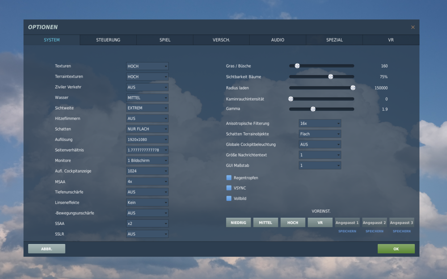Screen dimensions: 447x279
Task: Open the Anisotropische Filterung dropdown
Action: [320, 123]
